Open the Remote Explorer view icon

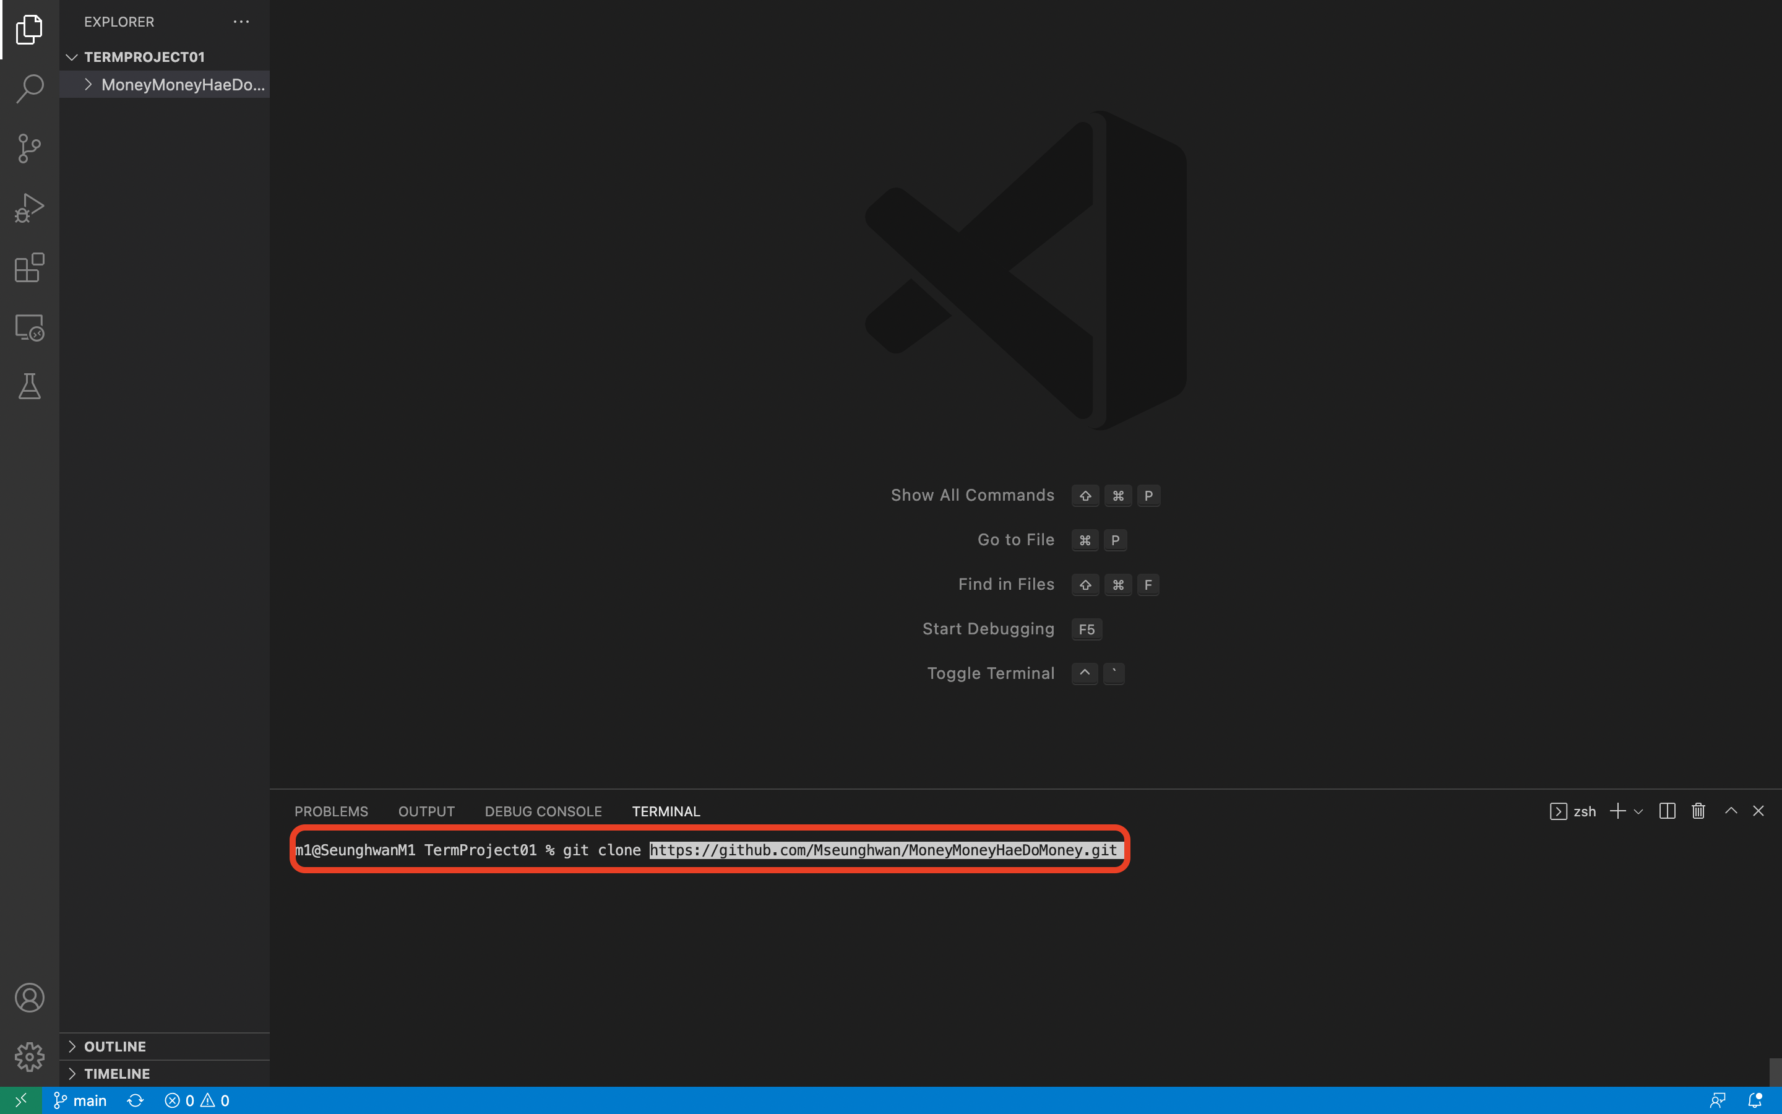(x=30, y=327)
